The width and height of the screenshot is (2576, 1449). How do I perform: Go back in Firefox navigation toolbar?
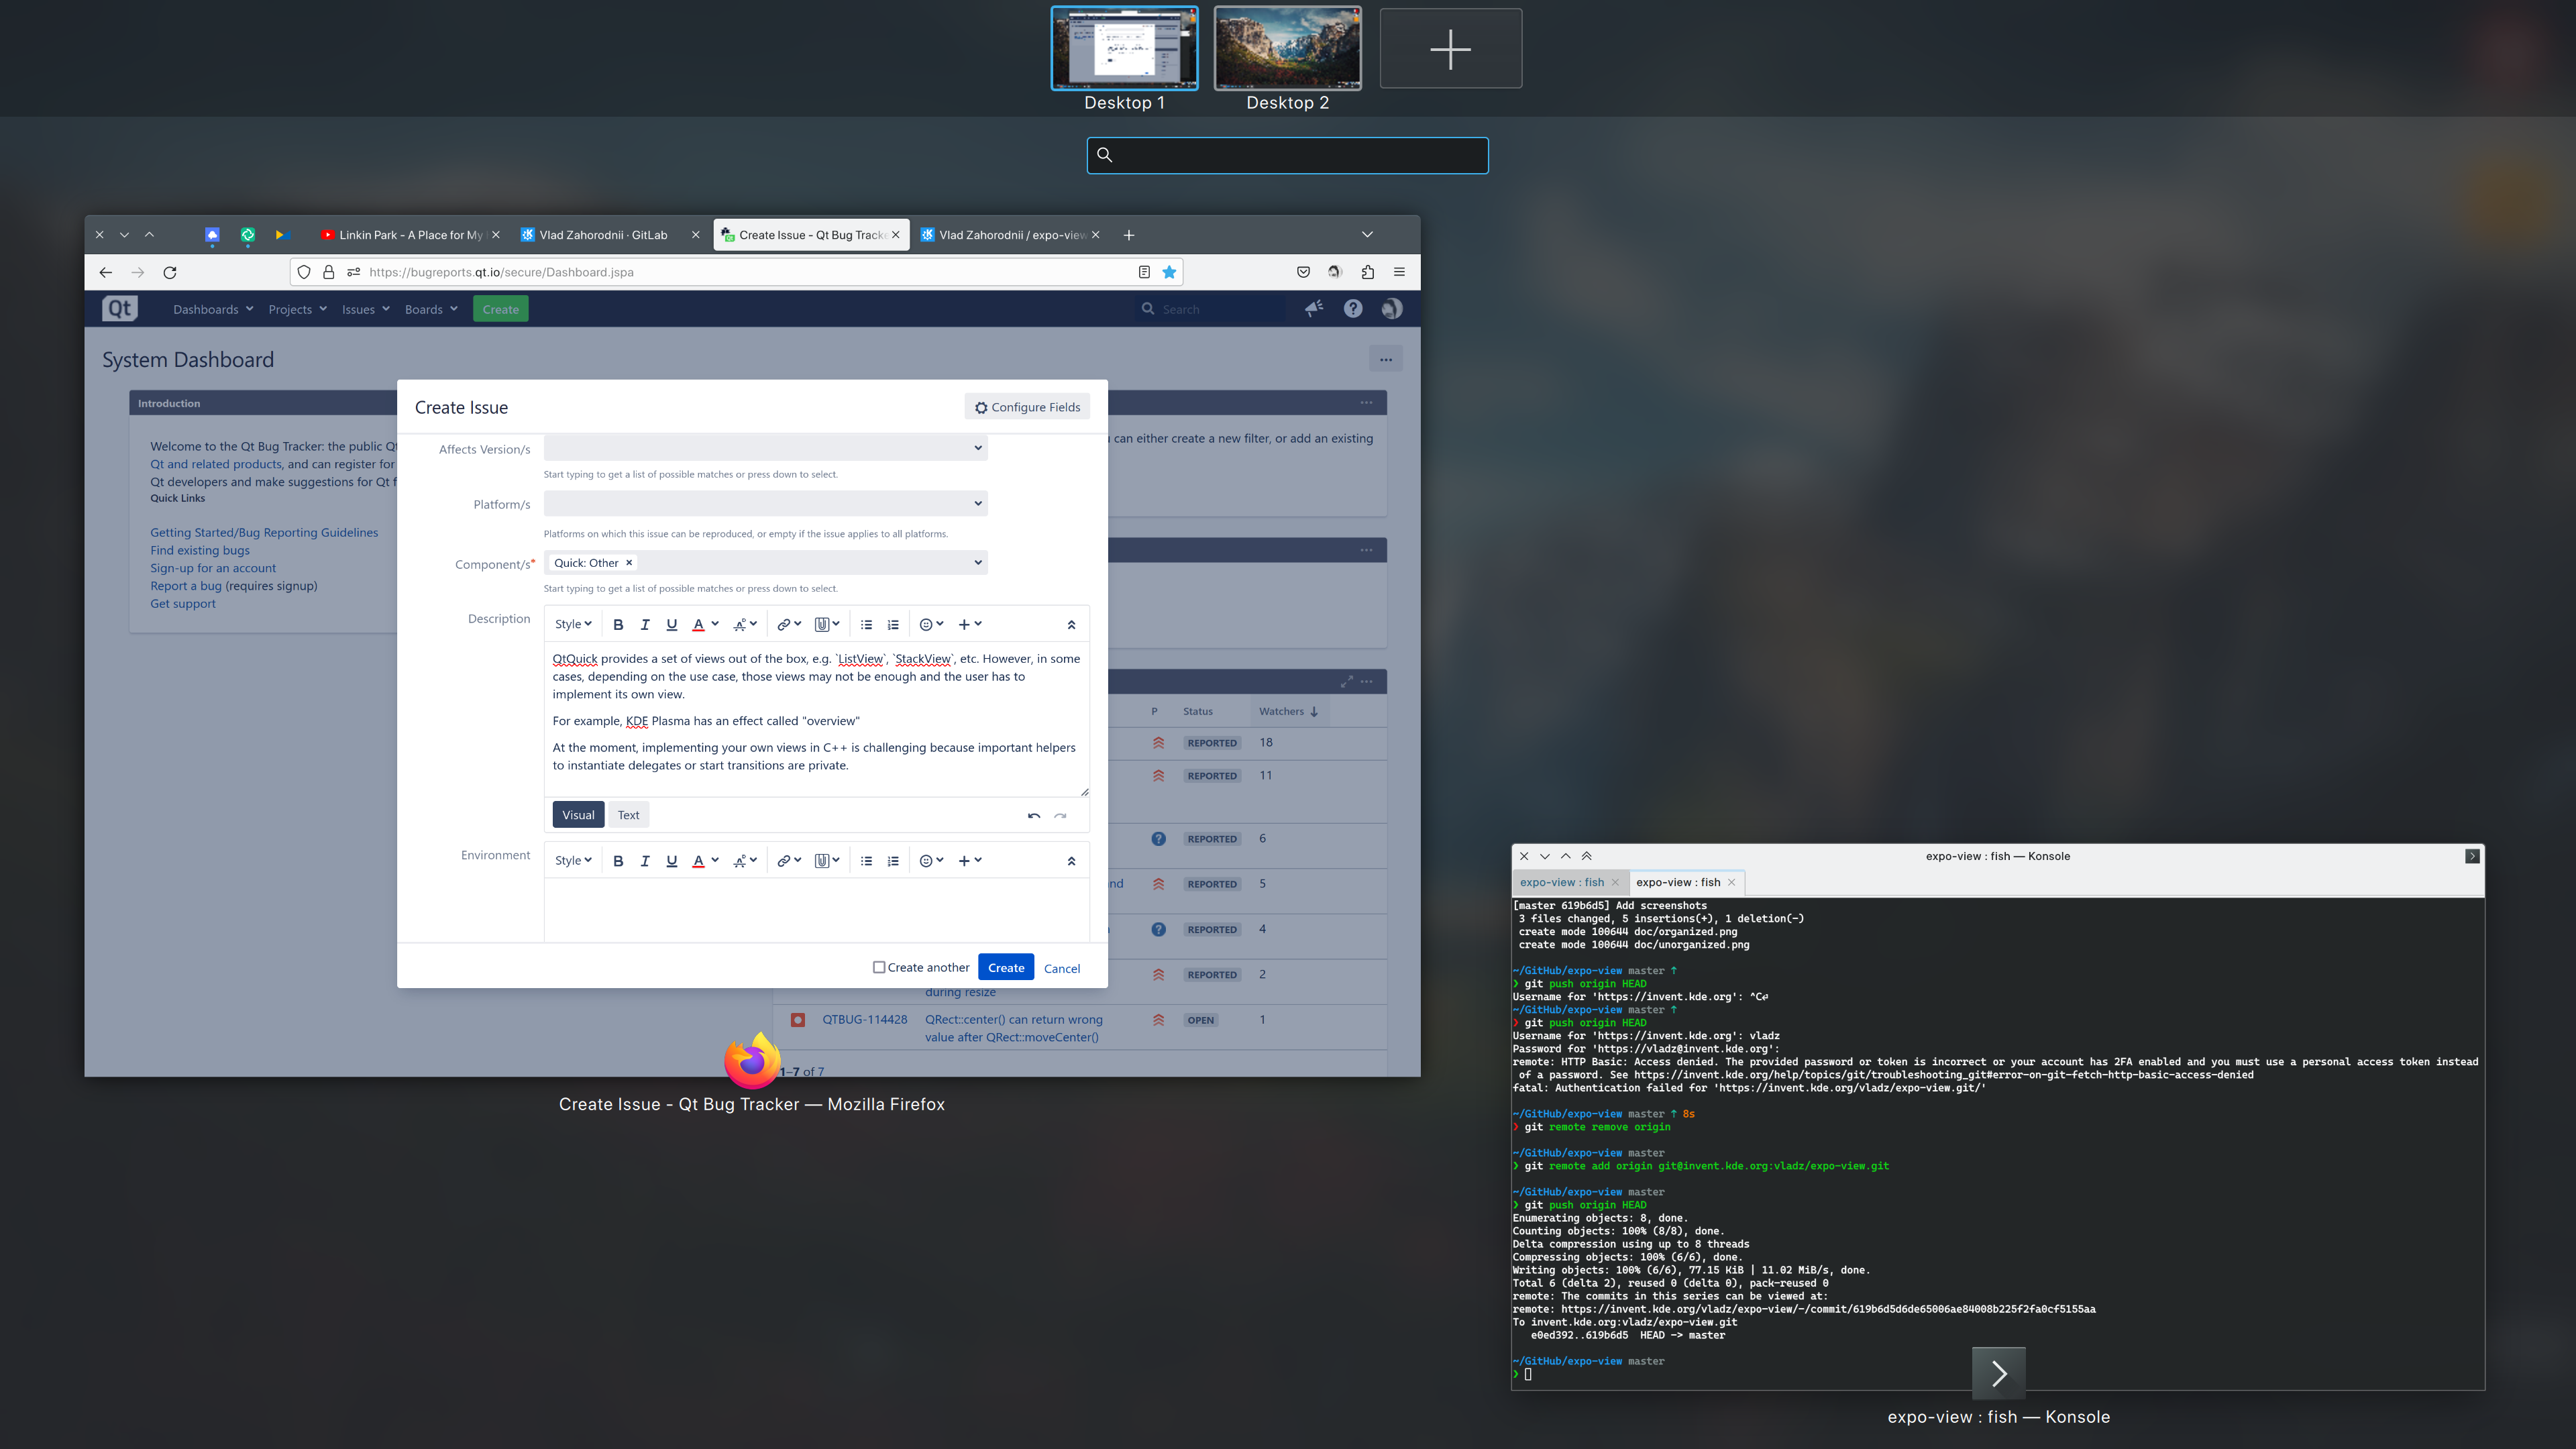pyautogui.click(x=105, y=272)
